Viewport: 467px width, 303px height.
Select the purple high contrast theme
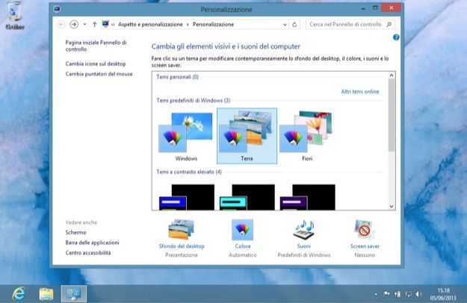click(x=307, y=197)
